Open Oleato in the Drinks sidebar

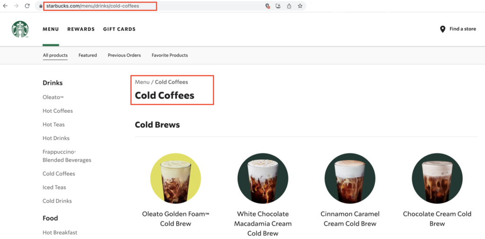53,97
